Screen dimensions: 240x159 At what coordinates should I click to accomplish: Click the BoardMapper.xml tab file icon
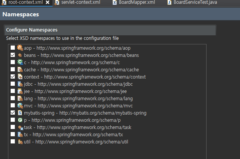coord(114,2)
